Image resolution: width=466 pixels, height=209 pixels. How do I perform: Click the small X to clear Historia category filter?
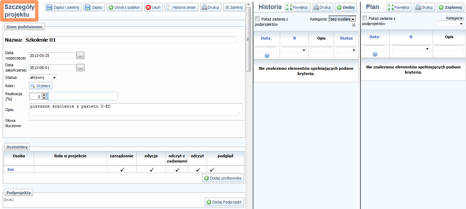click(x=354, y=25)
